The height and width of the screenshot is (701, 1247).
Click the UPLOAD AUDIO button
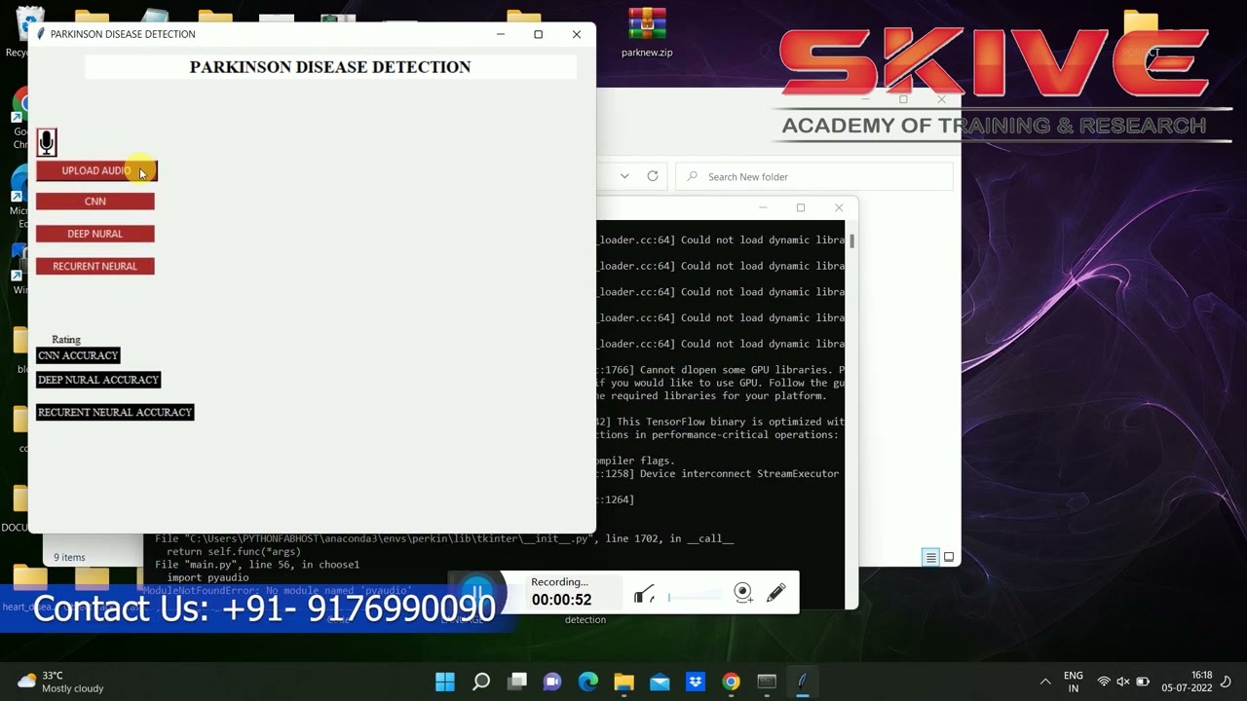[x=96, y=171]
